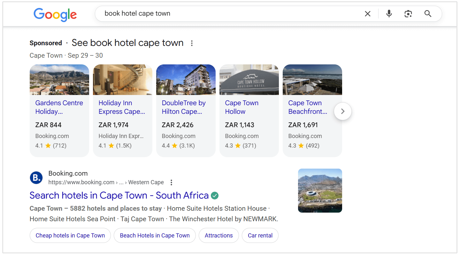This screenshot has height=255, width=460.
Task: Select the Beach Hotels in Cape Town chip
Action: [155, 235]
